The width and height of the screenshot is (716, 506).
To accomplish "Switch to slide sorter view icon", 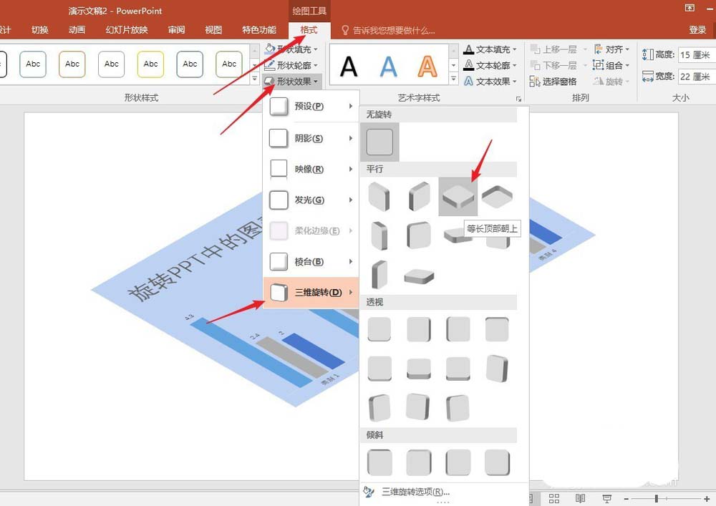I will coord(554,498).
